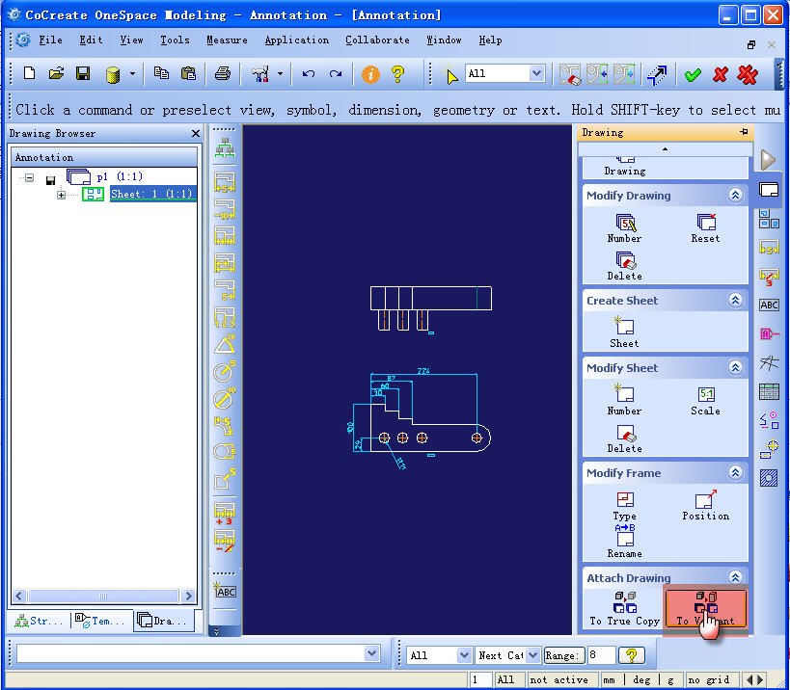Image resolution: width=790 pixels, height=690 pixels.
Task: Click Reset in Modify Drawing
Action: coord(705,228)
